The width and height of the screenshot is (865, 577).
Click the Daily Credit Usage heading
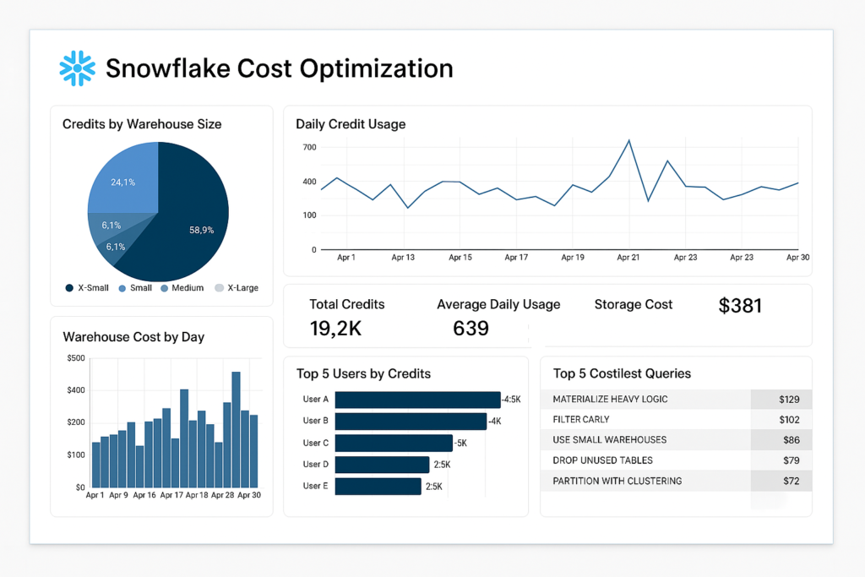point(351,124)
